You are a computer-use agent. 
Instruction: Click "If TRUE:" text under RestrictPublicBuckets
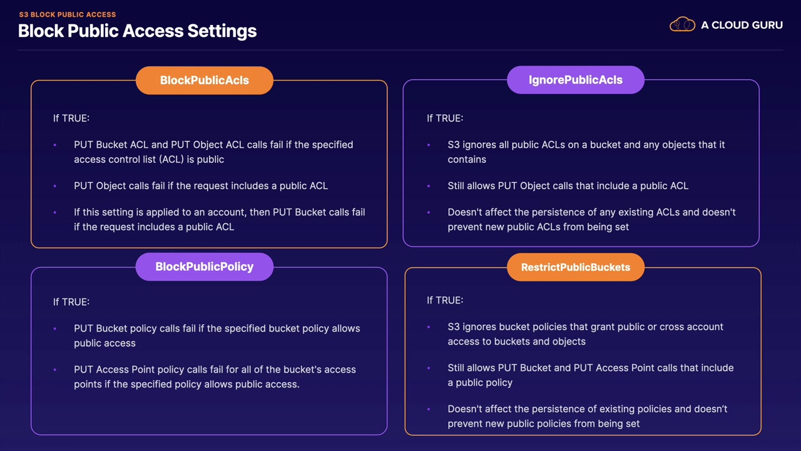pos(445,300)
